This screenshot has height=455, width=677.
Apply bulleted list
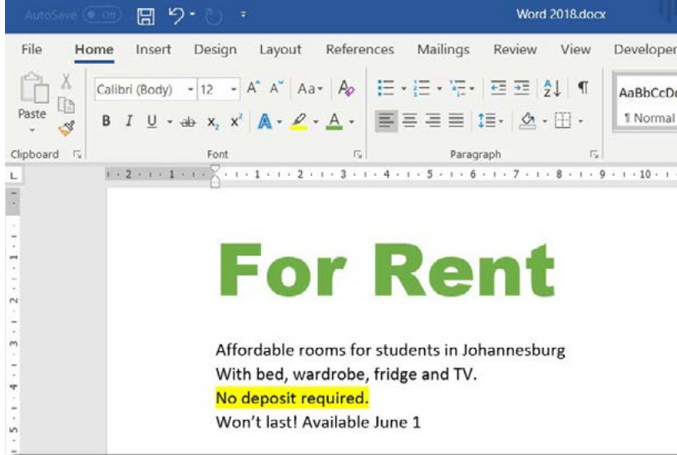[386, 88]
